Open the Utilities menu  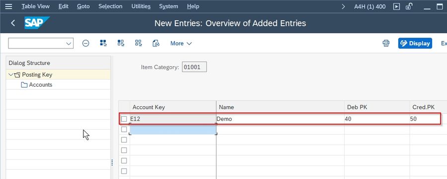click(141, 6)
